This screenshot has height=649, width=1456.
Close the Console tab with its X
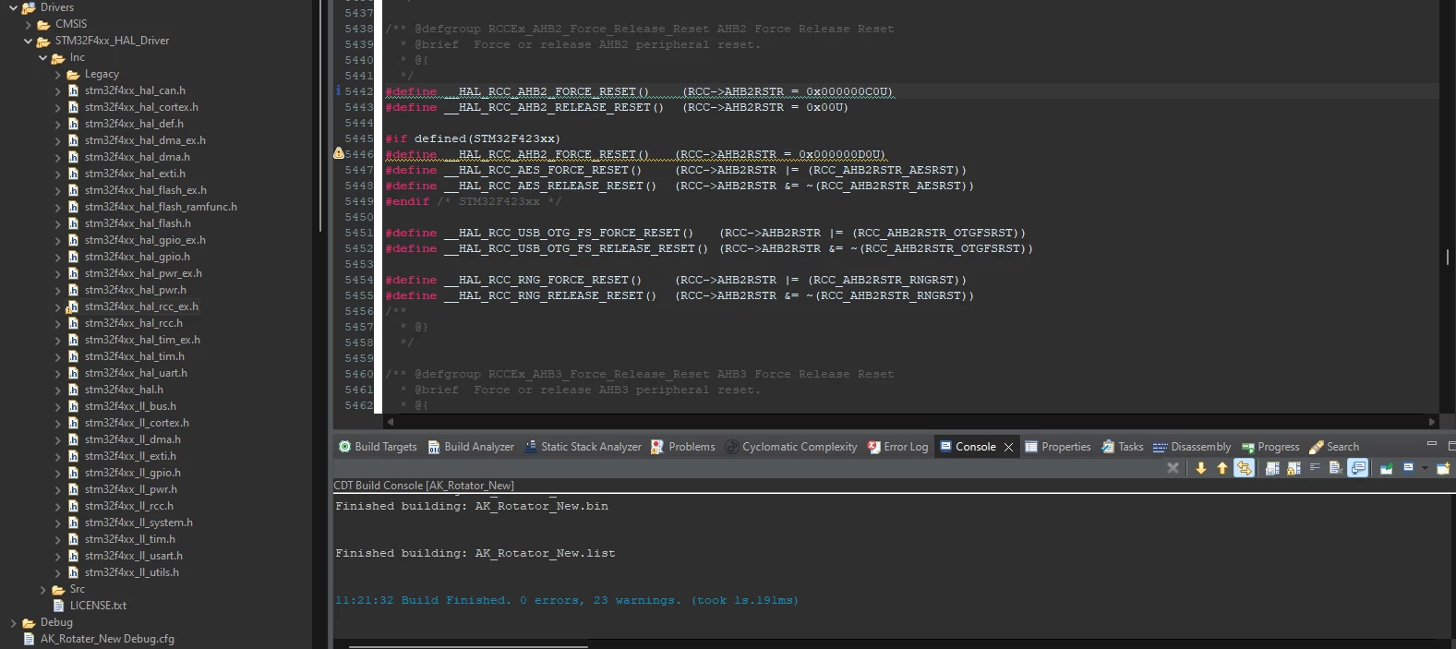1008,447
